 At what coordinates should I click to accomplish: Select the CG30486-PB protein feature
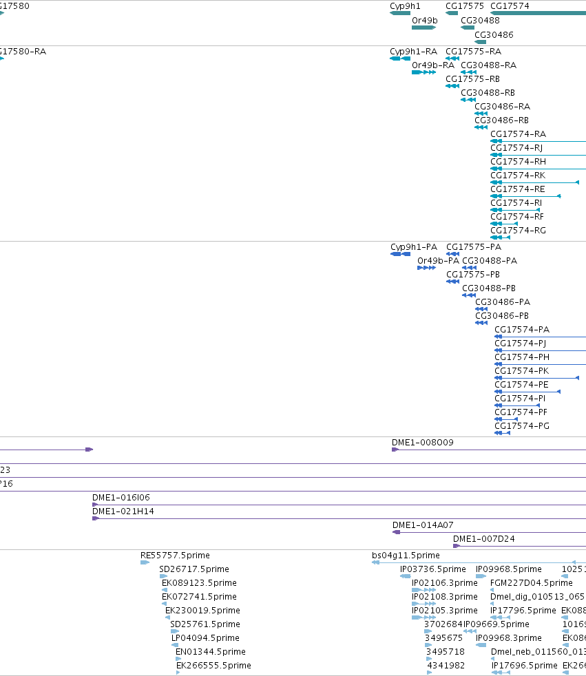tap(481, 323)
